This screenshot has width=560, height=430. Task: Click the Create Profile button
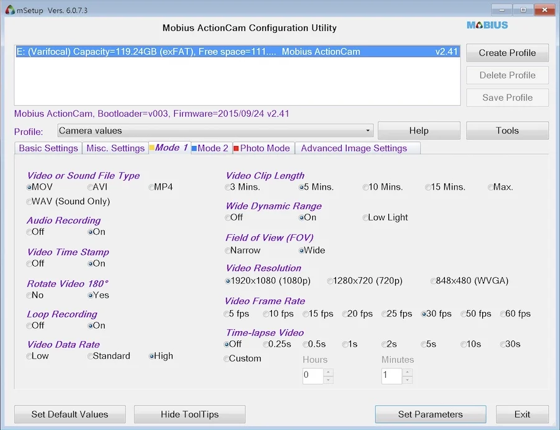507,53
